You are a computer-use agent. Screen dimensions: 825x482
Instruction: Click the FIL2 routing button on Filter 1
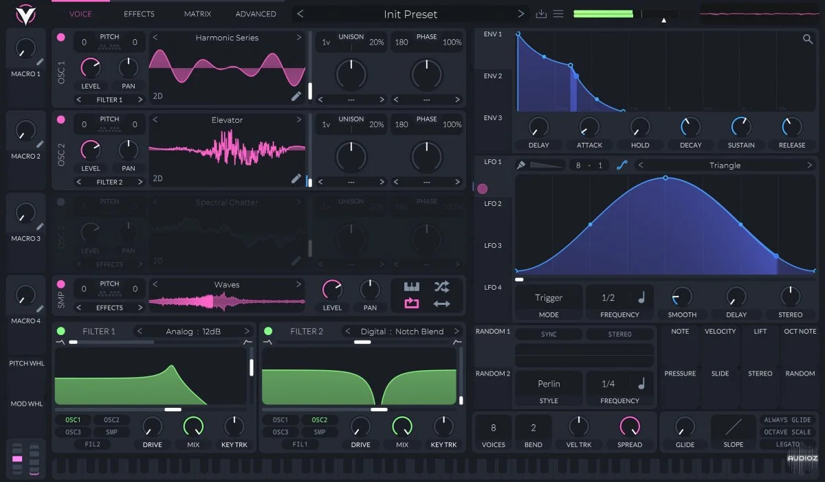(93, 444)
